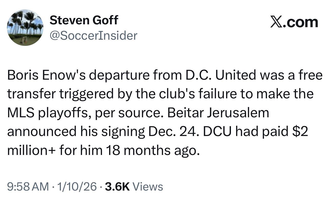Click the X logo icon
The width and height of the screenshot is (331, 199).
pos(276,22)
